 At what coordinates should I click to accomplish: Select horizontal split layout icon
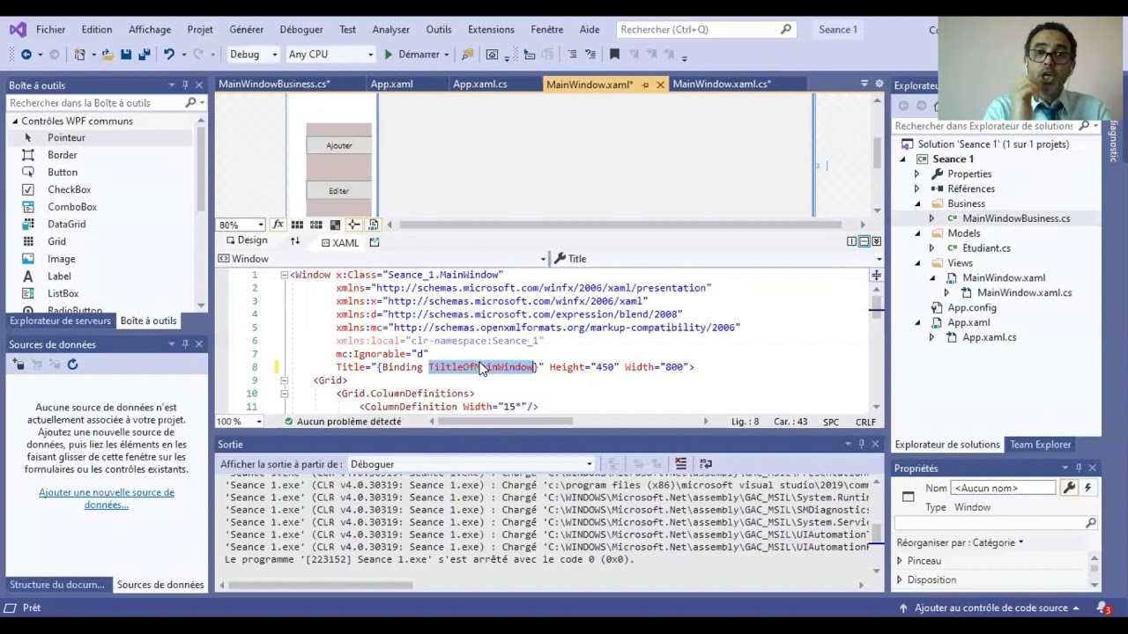(864, 241)
